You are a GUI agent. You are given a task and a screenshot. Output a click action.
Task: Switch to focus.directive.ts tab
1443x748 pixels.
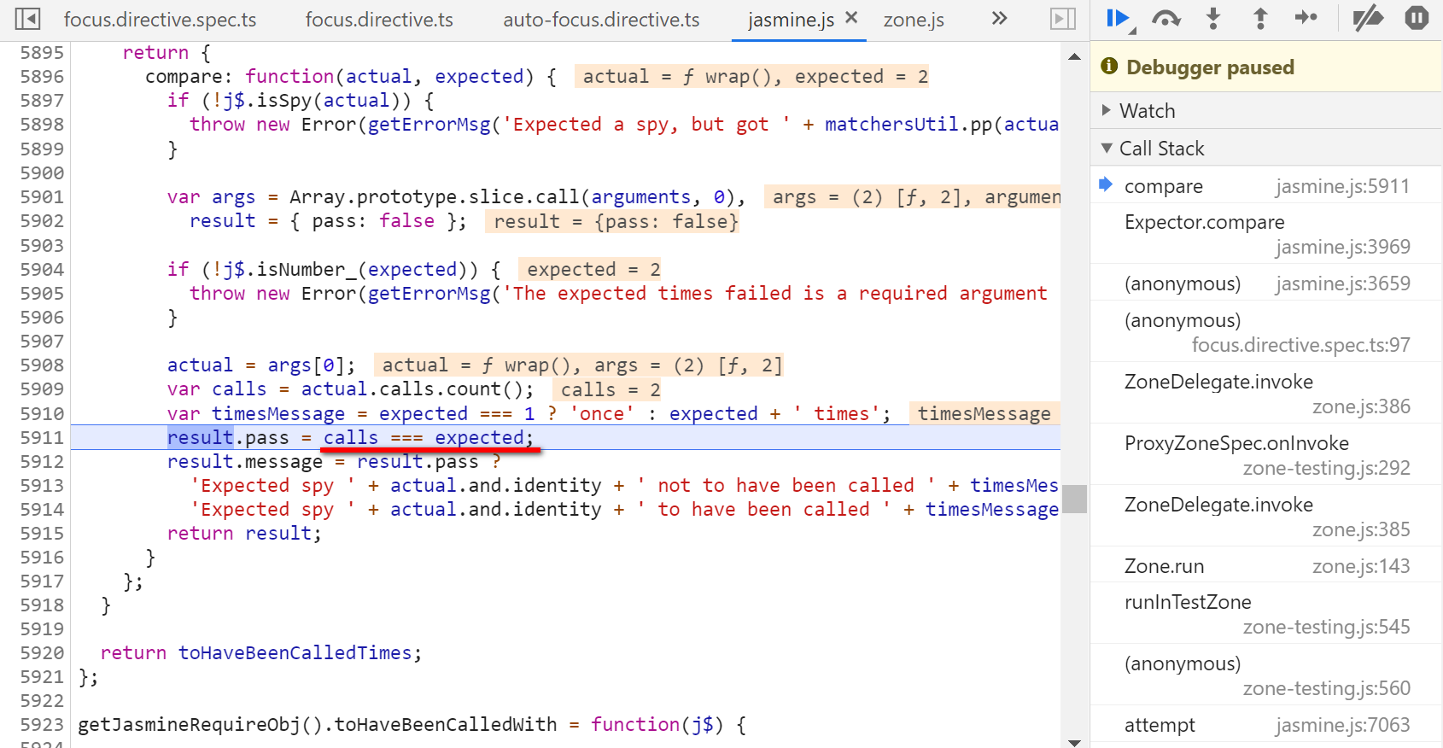point(379,20)
